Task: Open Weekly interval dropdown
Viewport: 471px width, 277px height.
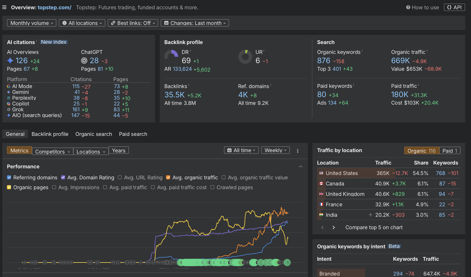Action: coord(275,150)
